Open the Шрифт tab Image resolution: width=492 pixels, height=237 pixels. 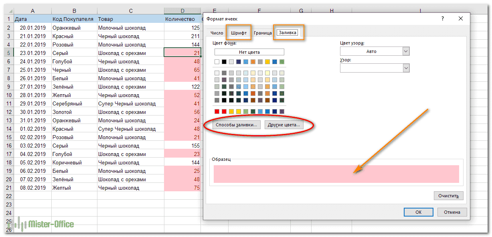click(239, 33)
